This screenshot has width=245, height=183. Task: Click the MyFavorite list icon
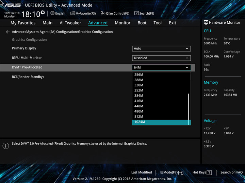tap(73, 13)
